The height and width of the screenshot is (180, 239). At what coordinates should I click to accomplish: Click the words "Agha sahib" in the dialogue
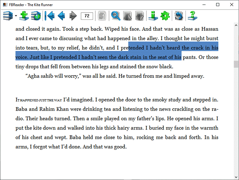[x=40, y=76]
